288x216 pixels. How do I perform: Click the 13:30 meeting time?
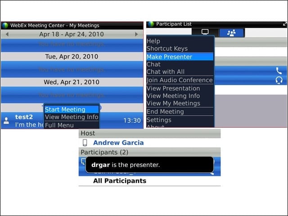[x=132, y=121]
